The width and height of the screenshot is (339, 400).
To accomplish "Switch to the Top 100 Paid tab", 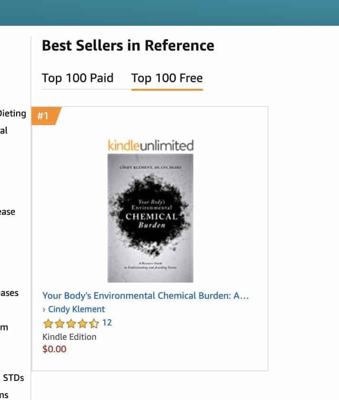I will pyautogui.click(x=78, y=78).
